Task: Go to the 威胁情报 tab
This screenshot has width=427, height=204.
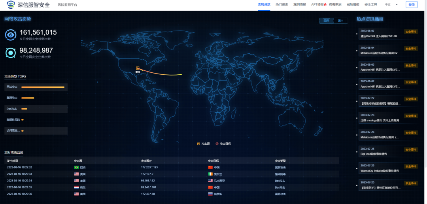Action: tap(353, 5)
